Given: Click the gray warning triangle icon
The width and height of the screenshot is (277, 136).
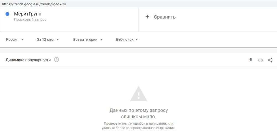Looking at the screenshot, I should [138, 94].
